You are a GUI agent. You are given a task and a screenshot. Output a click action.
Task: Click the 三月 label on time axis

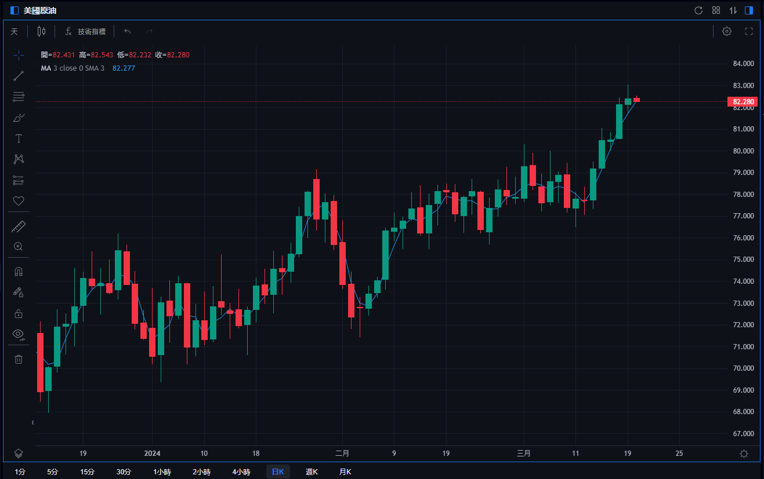click(524, 454)
